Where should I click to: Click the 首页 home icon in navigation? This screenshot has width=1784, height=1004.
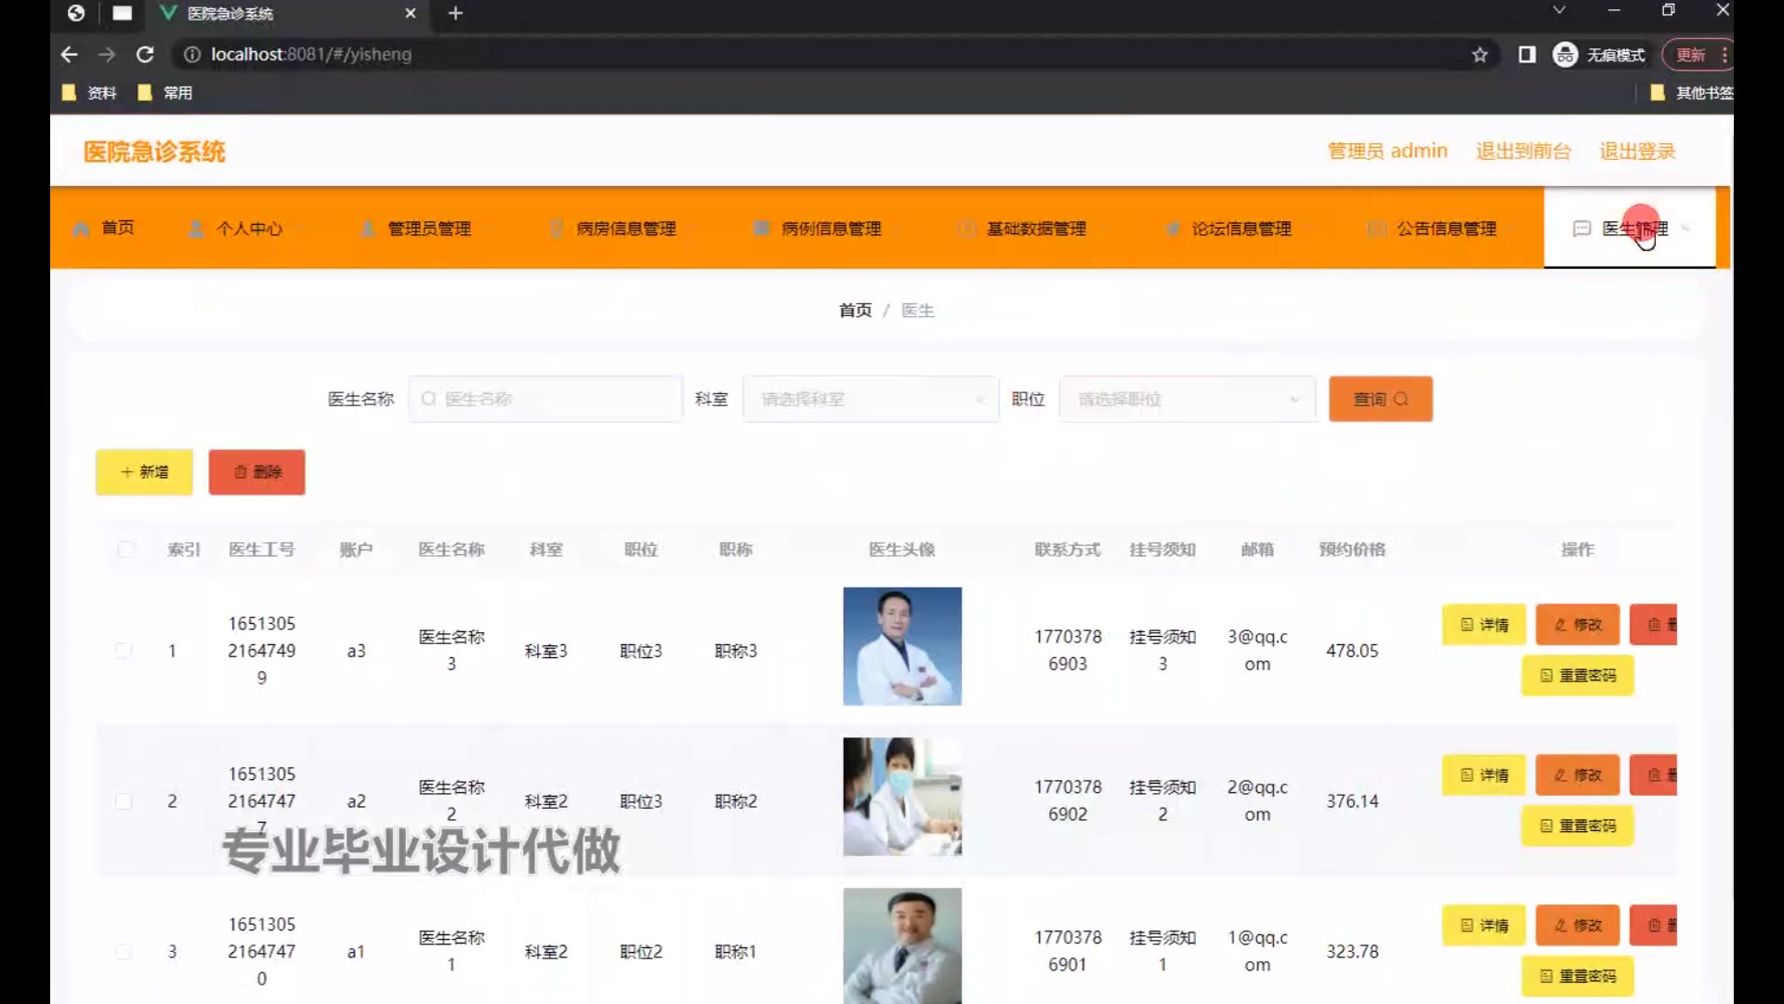pyautogui.click(x=82, y=229)
